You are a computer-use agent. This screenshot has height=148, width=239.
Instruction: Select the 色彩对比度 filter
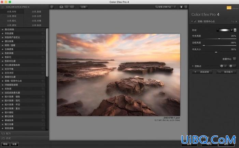(23, 61)
